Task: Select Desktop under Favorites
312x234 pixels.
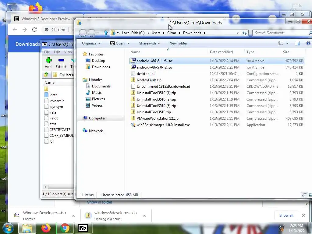Action: point(95,61)
